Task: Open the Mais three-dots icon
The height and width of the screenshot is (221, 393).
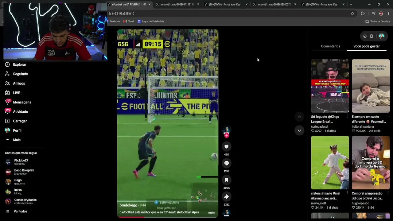Action: [x=7, y=140]
